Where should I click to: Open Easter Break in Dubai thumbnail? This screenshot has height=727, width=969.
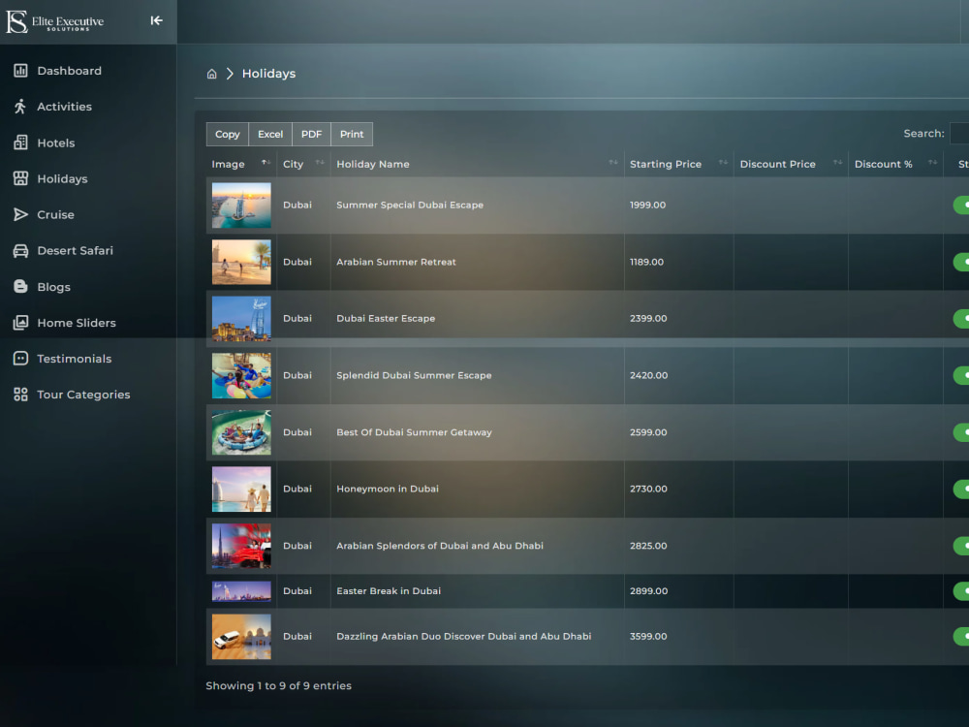click(241, 591)
